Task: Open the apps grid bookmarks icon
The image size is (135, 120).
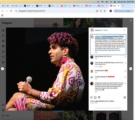Action: click(2, 15)
